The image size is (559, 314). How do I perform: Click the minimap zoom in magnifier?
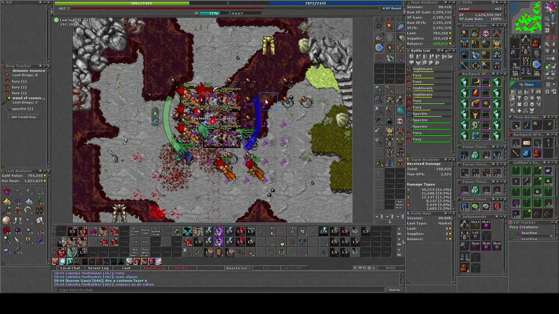point(547,24)
